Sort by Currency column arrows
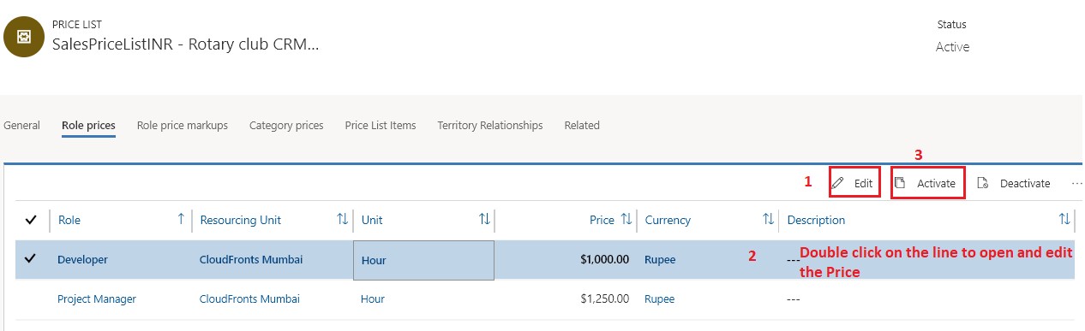Screen dimensions: 1085x331 pos(769,220)
